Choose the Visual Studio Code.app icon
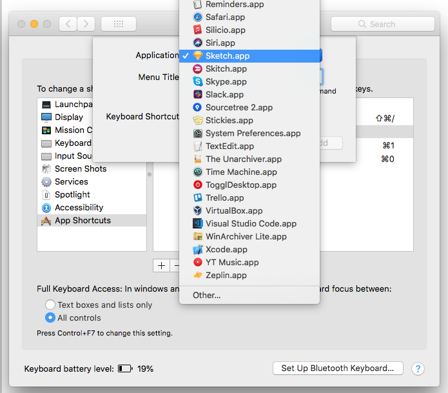 tap(197, 224)
